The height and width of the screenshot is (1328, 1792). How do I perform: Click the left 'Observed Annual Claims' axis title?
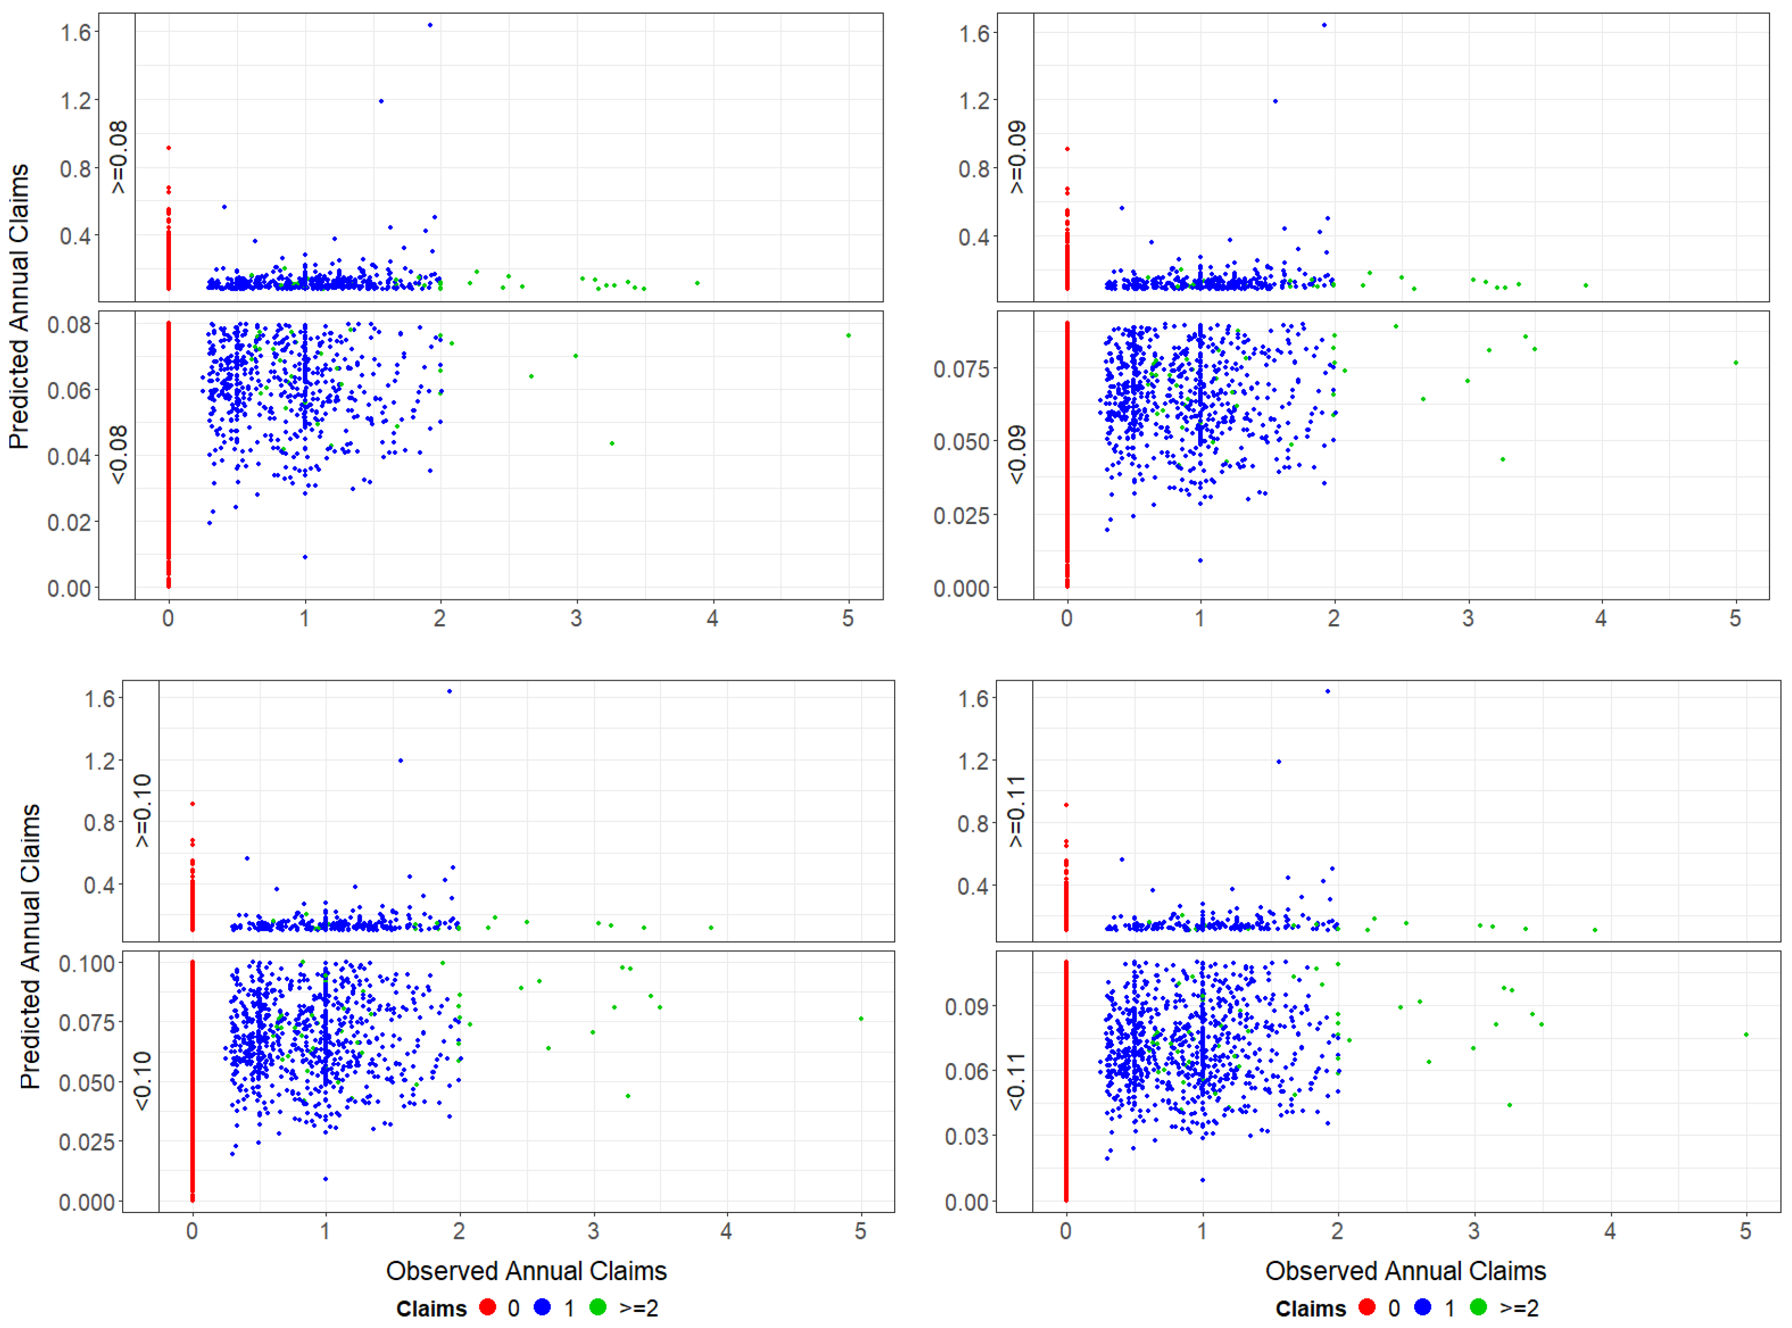tap(526, 1271)
